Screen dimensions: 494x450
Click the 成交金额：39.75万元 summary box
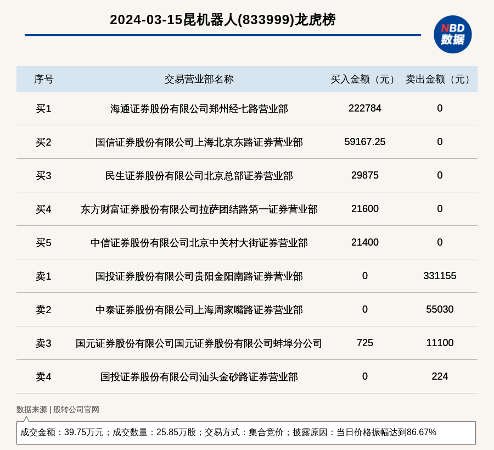click(x=246, y=432)
